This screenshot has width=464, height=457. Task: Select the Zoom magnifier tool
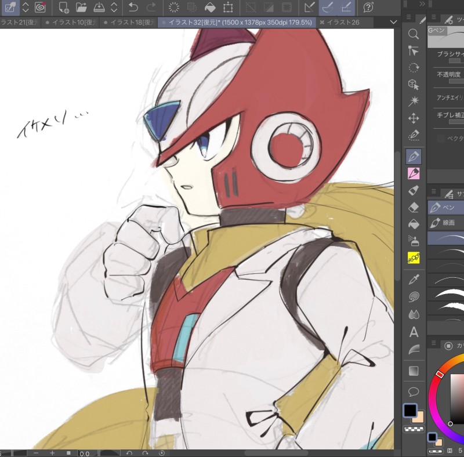pyautogui.click(x=414, y=34)
